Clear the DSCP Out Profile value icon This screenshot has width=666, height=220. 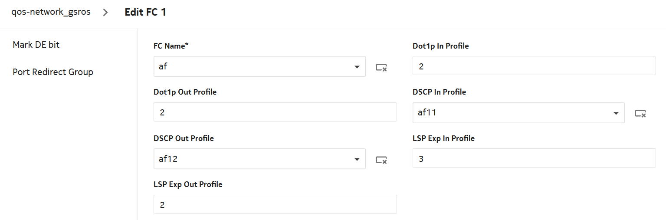[x=381, y=160]
